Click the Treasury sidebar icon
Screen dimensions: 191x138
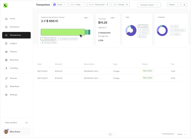point(7,52)
